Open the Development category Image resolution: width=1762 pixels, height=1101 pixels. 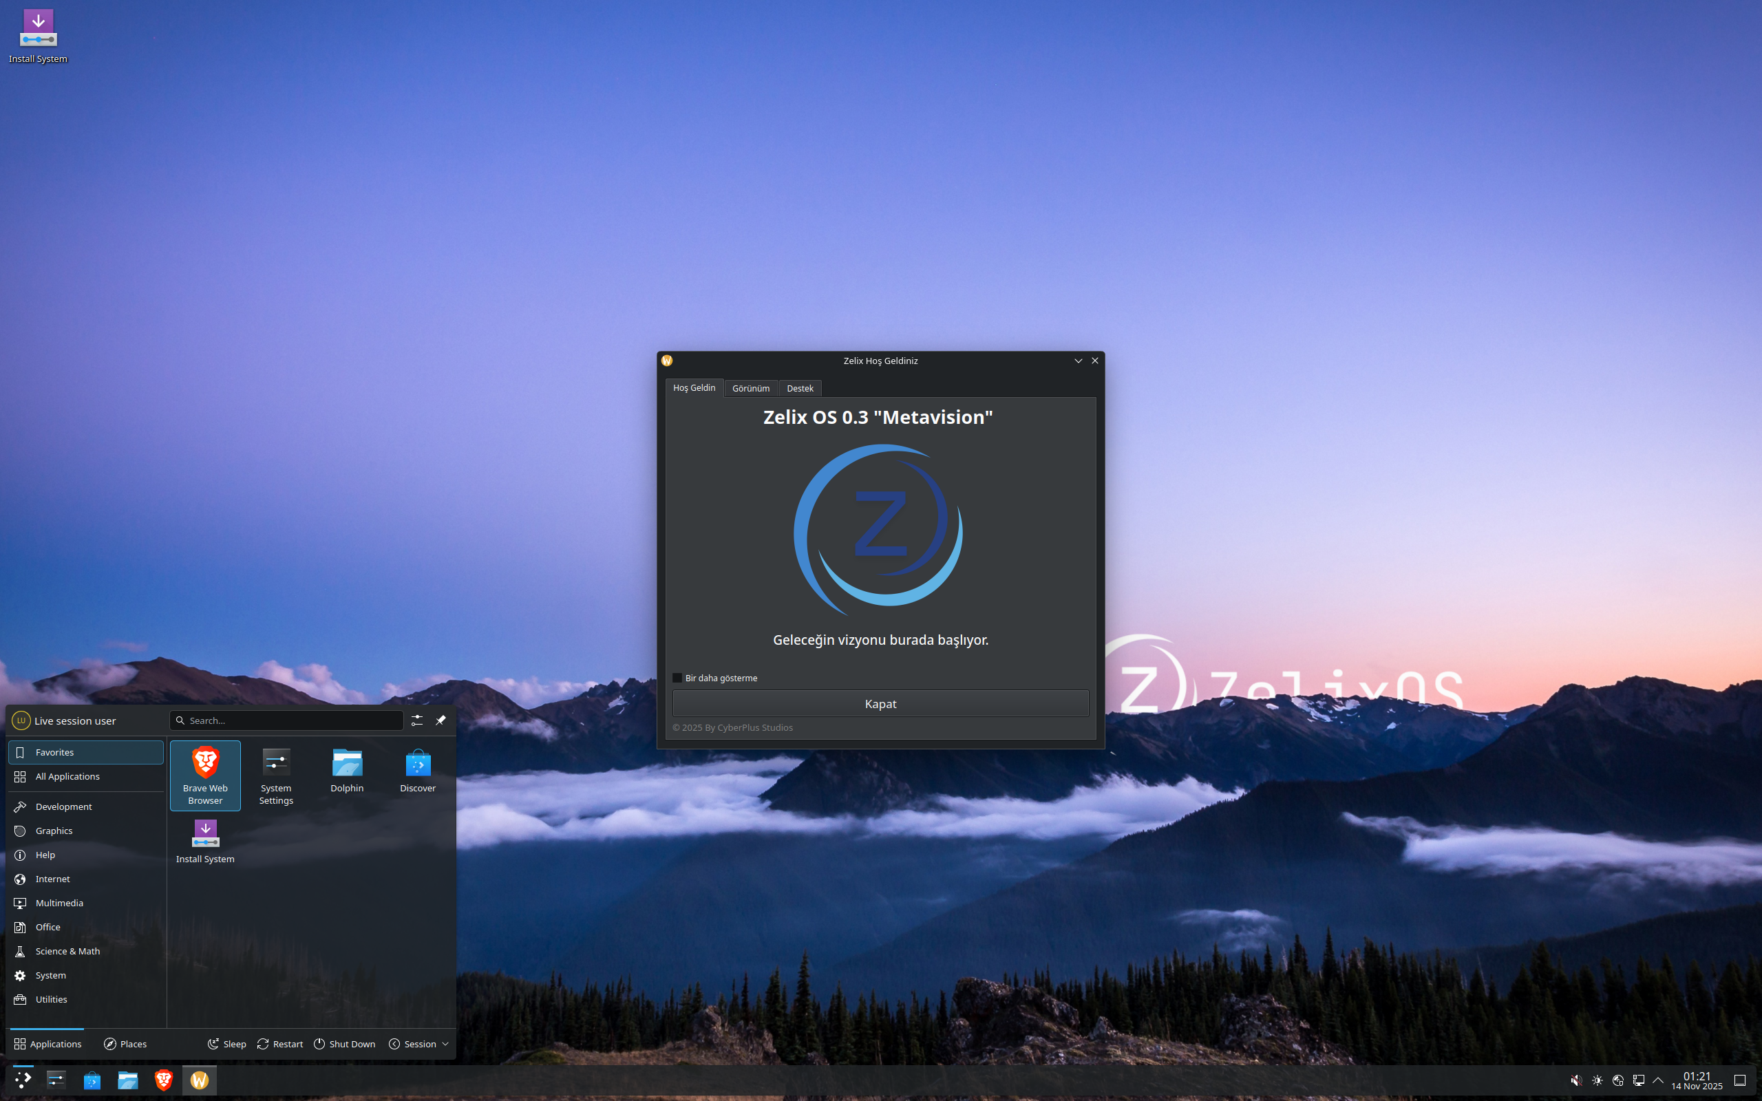(86, 806)
